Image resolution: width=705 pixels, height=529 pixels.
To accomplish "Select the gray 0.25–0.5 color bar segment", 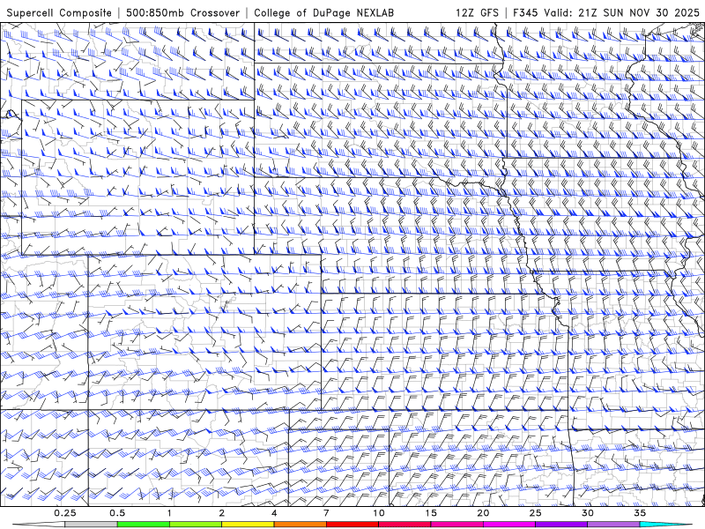I will click(92, 525).
